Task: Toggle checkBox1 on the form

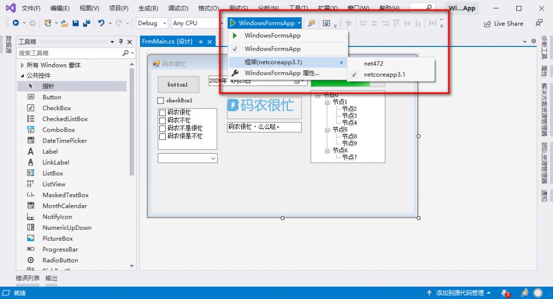Action: pyautogui.click(x=160, y=100)
